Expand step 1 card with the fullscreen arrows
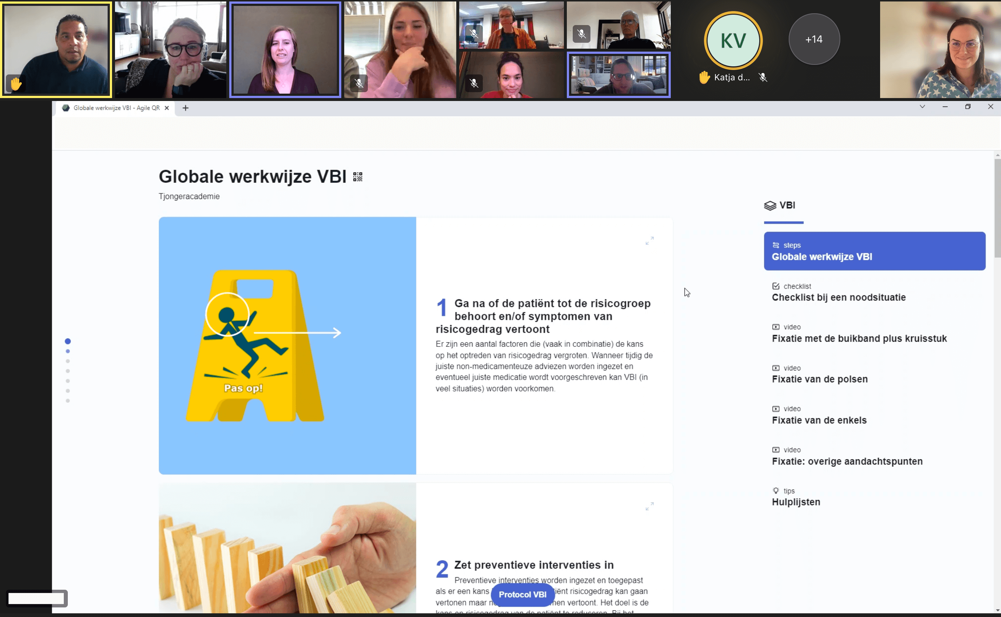Image resolution: width=1001 pixels, height=617 pixels. pos(649,241)
